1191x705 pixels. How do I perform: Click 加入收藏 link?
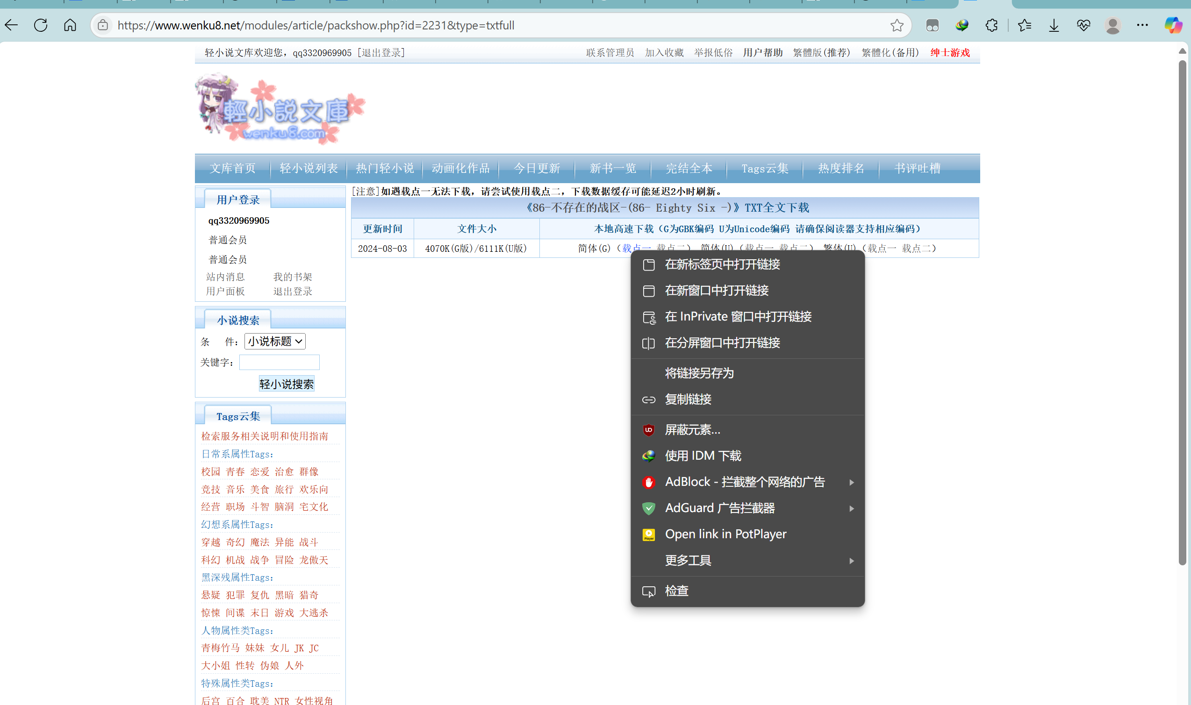(664, 52)
